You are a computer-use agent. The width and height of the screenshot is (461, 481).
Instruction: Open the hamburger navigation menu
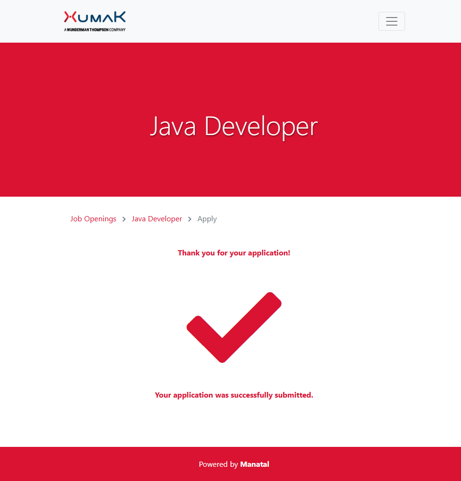(391, 21)
